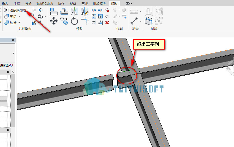Click the Unpin icon
This screenshot has width=234, height=147.
click(107, 10)
